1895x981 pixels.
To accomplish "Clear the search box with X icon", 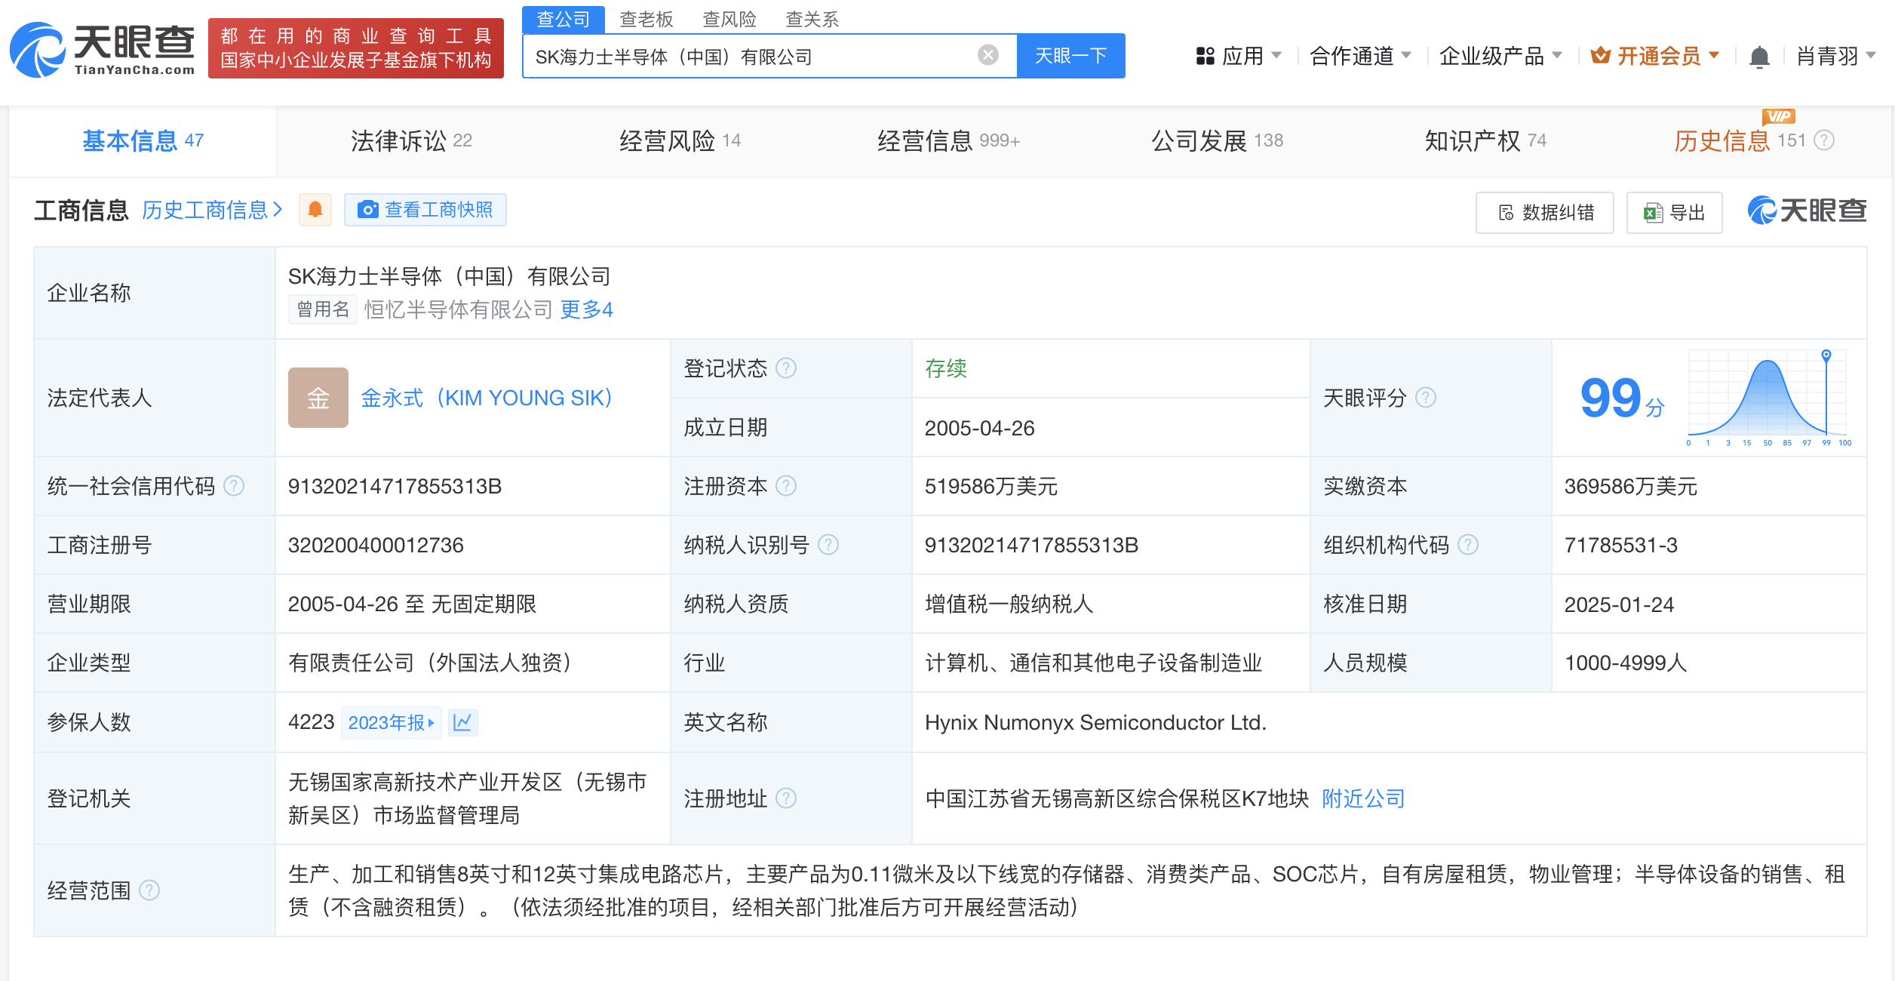I will (x=987, y=55).
